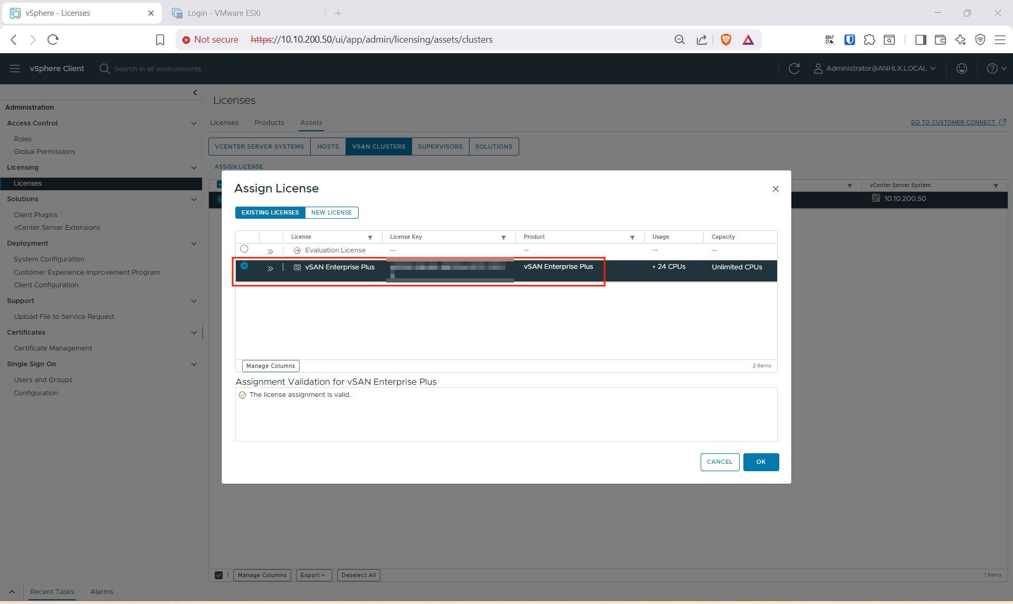
Task: Select vSAN Clusters asset type
Action: (x=379, y=147)
